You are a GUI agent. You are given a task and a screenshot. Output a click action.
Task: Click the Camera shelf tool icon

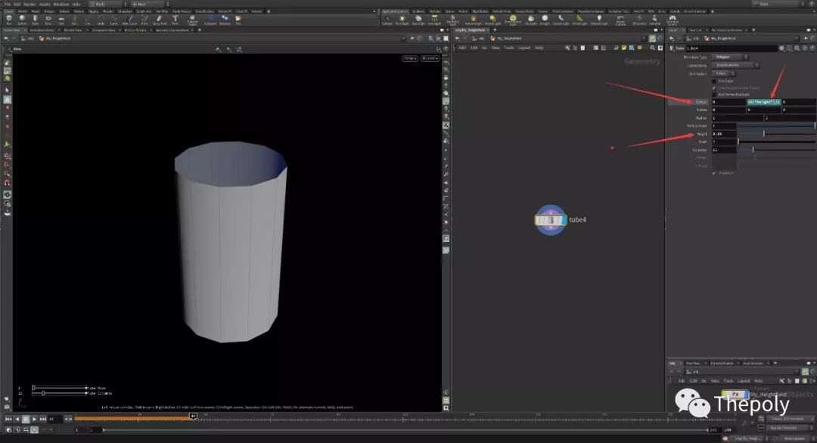coord(387,20)
